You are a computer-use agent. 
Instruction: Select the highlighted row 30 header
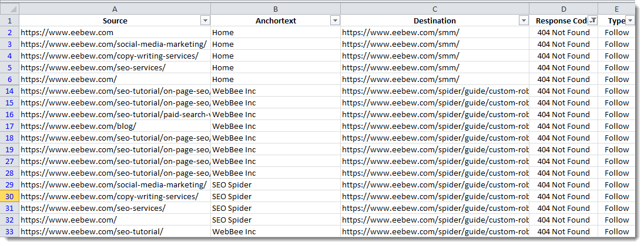click(x=10, y=196)
